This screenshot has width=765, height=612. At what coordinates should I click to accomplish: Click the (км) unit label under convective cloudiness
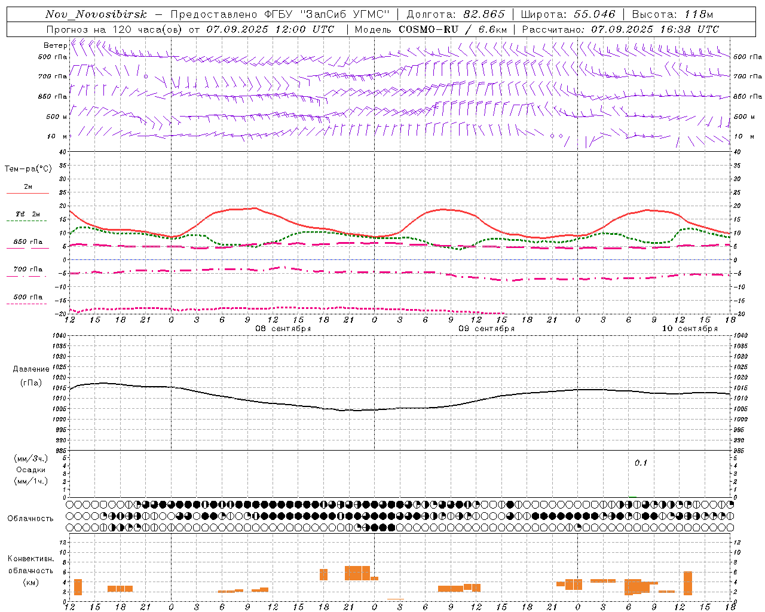[x=30, y=582]
